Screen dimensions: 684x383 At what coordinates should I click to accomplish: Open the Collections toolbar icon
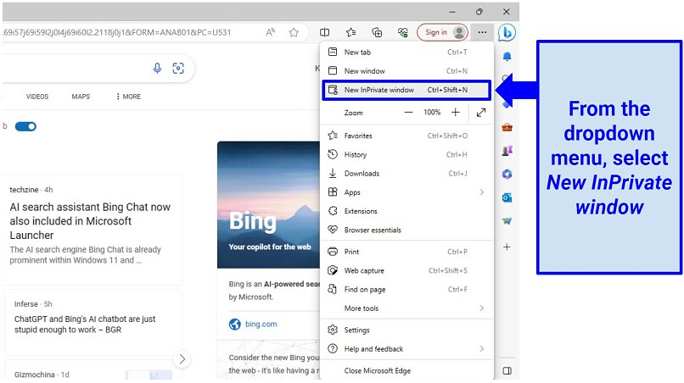coord(377,32)
